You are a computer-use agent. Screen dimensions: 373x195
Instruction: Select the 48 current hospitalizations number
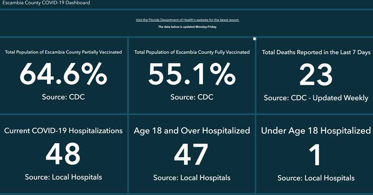click(63, 154)
